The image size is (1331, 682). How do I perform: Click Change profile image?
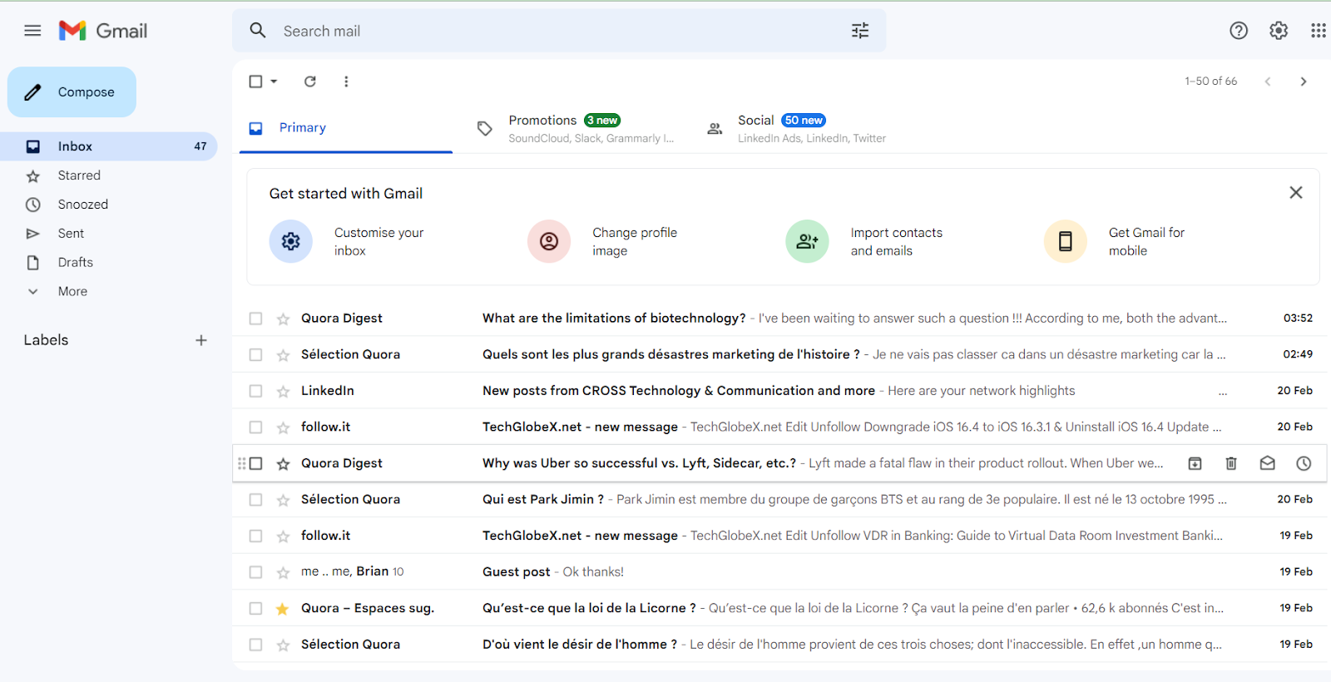pos(603,241)
